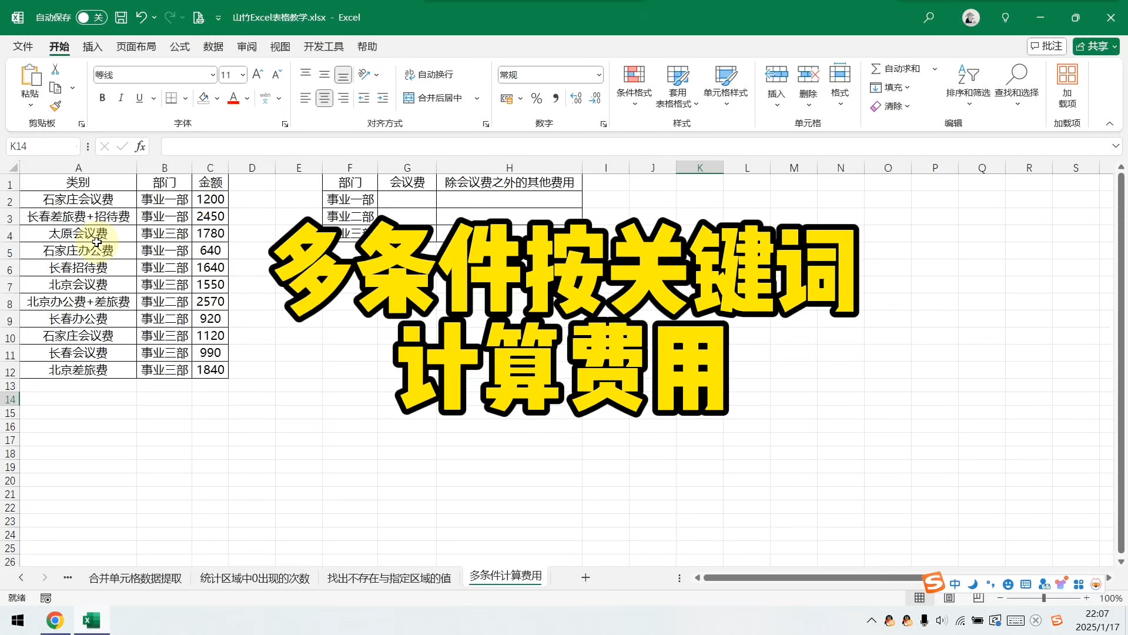Switch to the 插入 ribbon tab

(92, 46)
